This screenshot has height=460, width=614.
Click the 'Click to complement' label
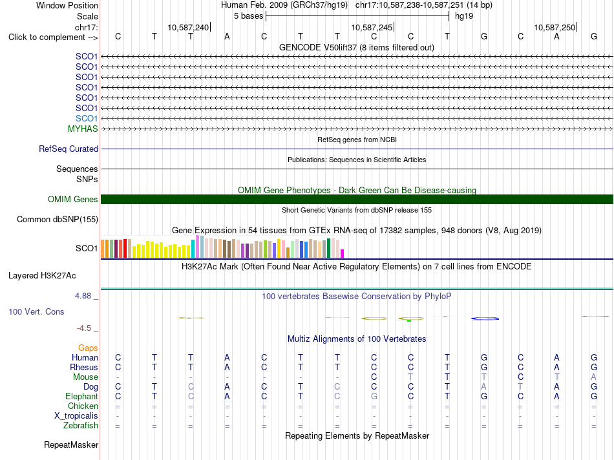(53, 37)
